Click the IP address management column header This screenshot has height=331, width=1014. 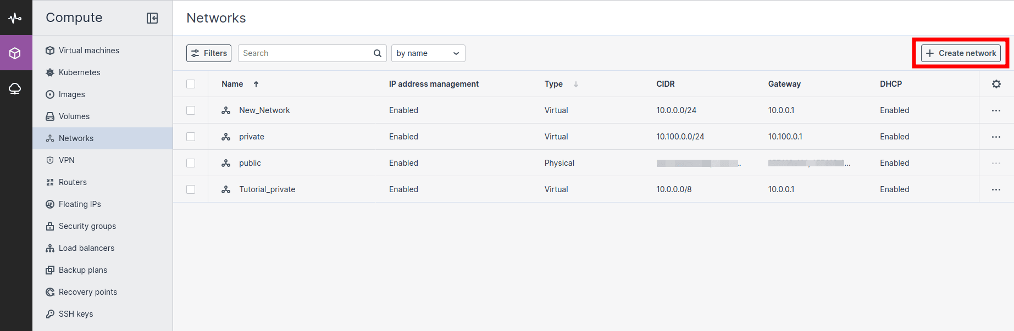(434, 84)
